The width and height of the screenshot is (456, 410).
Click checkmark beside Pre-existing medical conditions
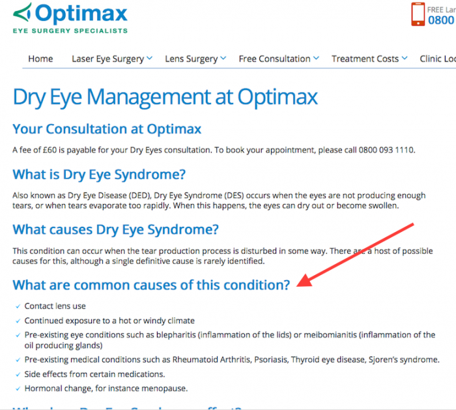(x=18, y=360)
